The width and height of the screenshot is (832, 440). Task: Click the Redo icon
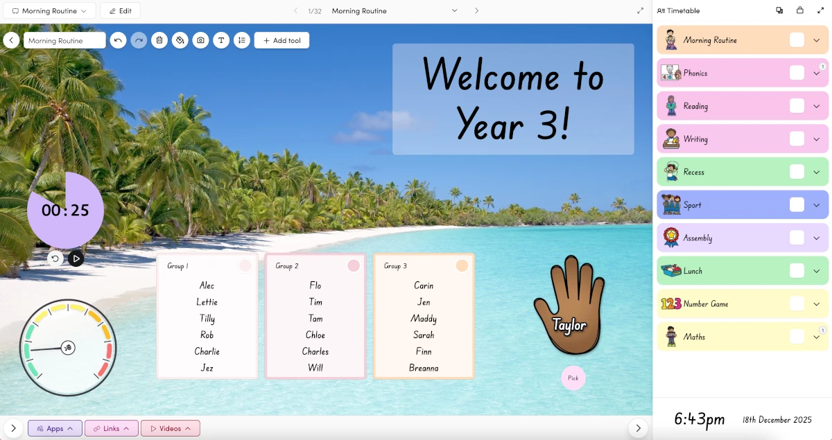139,40
